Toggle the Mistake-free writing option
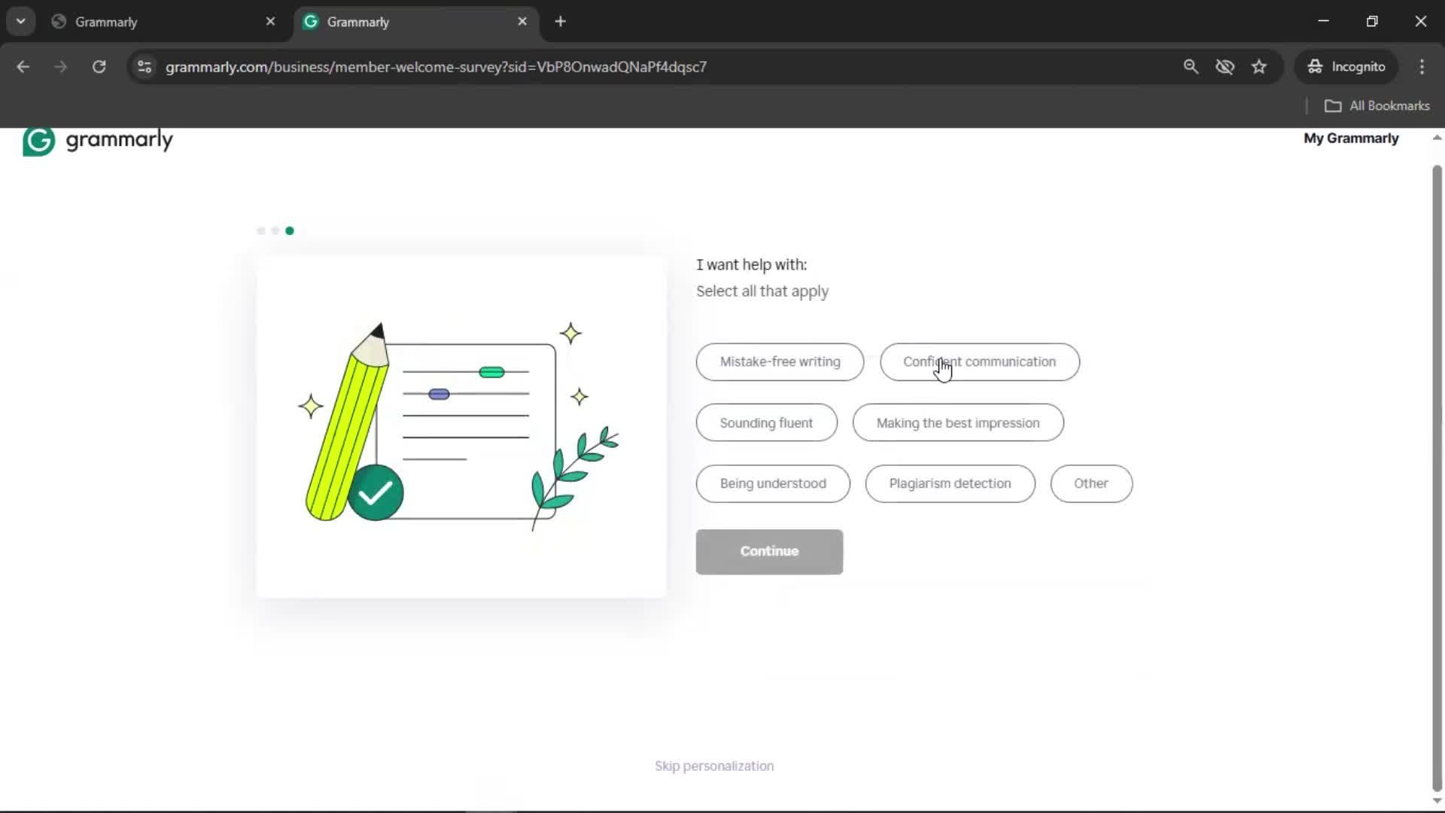Viewport: 1445px width, 813px height. pyautogui.click(x=780, y=361)
